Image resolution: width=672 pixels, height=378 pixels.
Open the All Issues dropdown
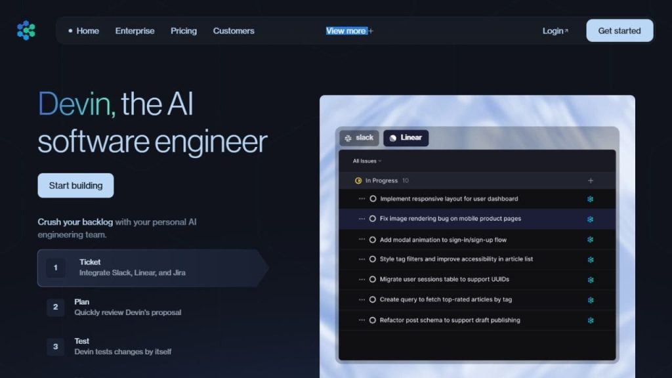point(367,161)
